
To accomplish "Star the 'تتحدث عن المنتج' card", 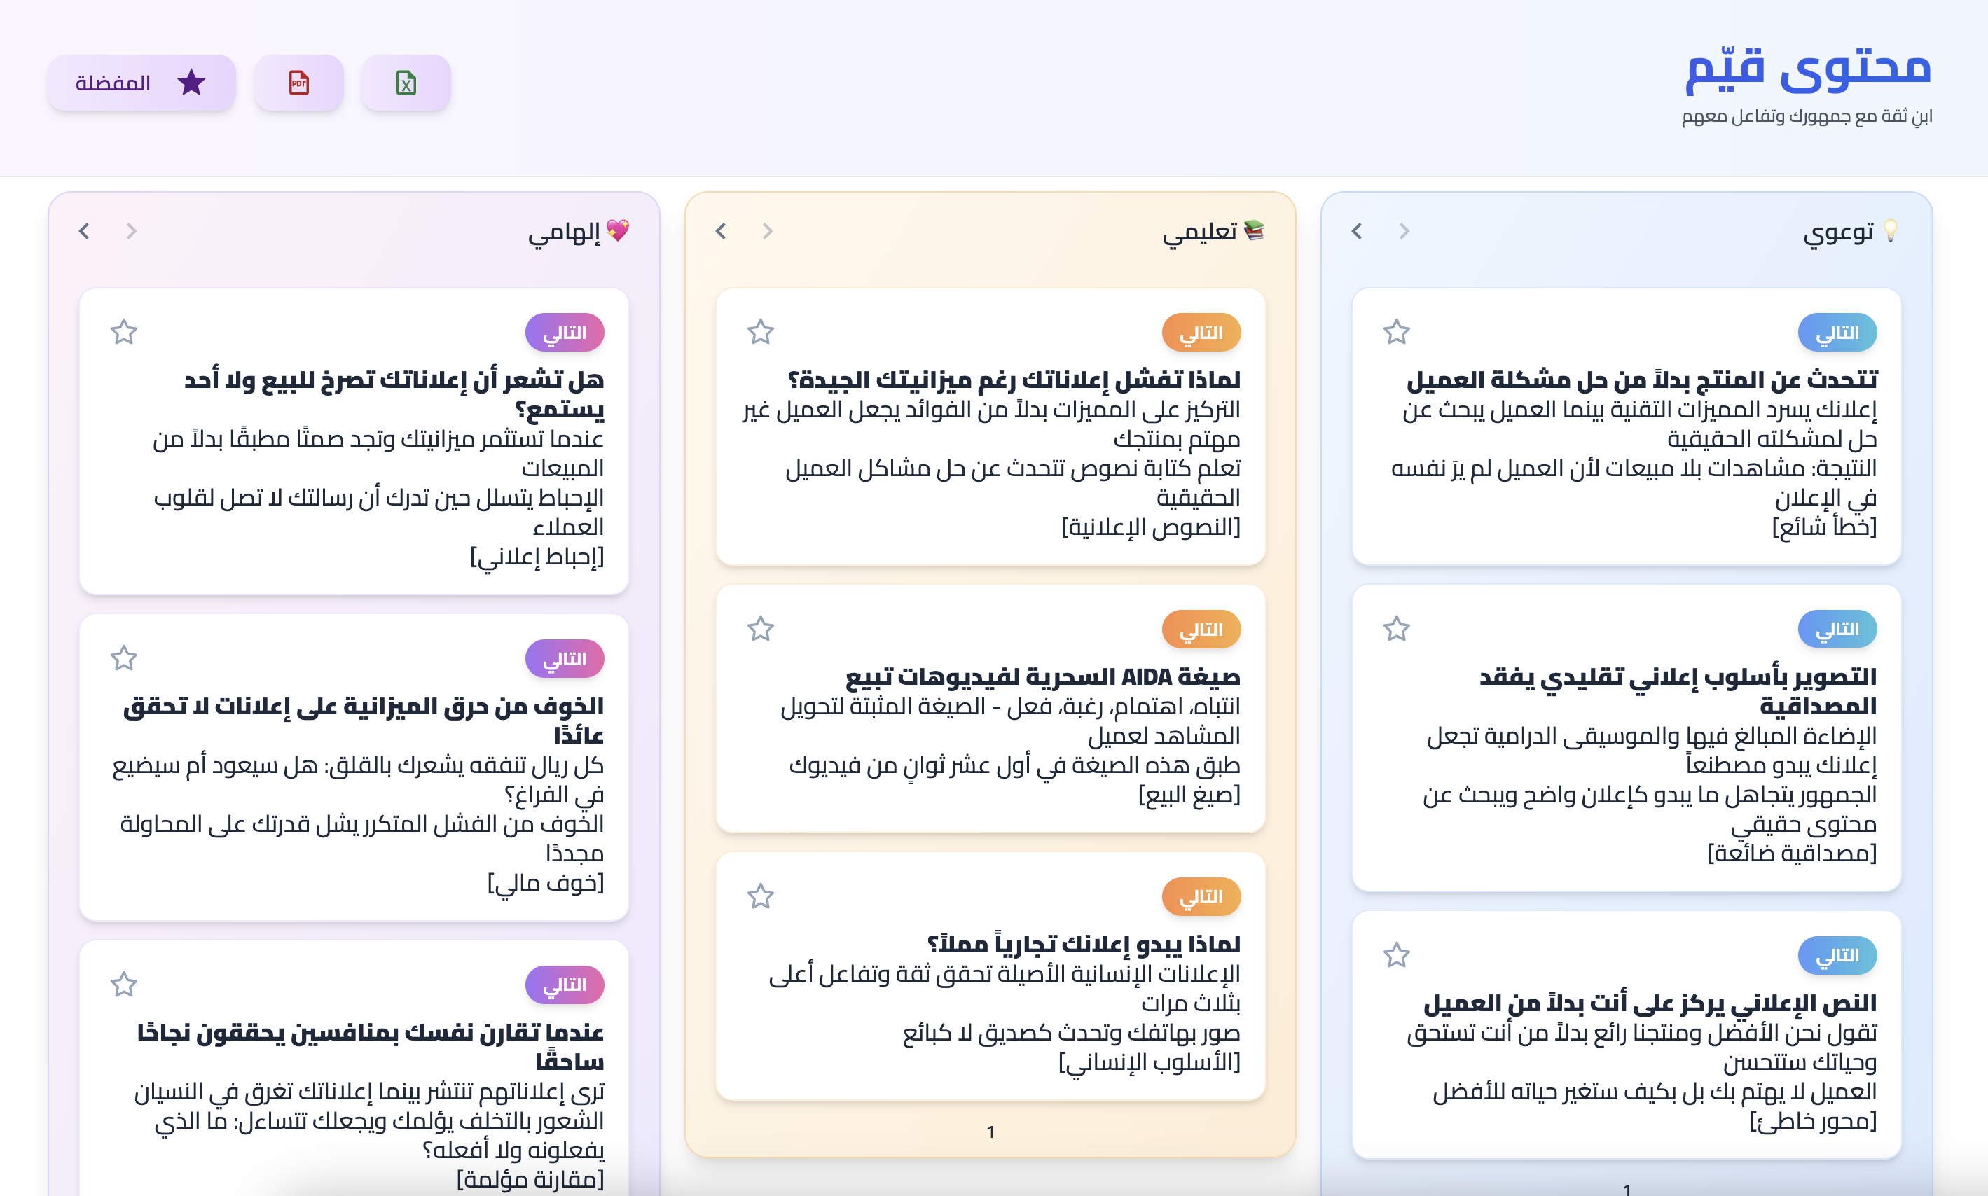I will pos(1396,332).
